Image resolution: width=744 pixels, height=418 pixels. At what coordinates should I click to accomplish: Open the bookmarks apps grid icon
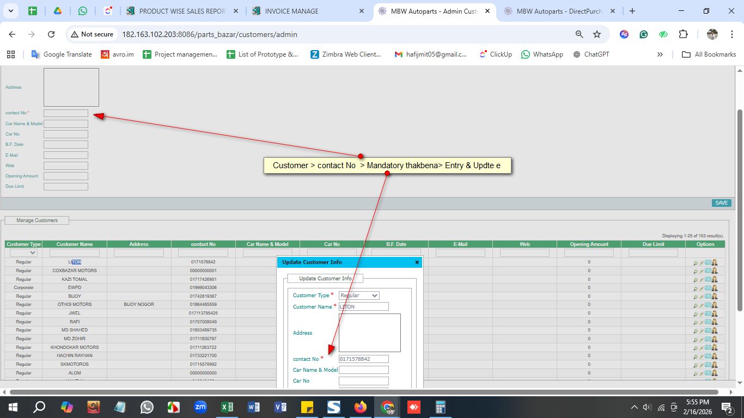pyautogui.click(x=10, y=54)
